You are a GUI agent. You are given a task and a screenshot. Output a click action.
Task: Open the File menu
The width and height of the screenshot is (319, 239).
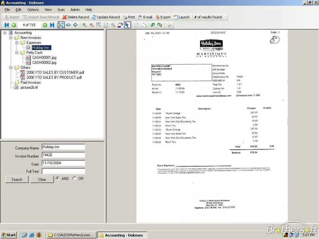7,10
